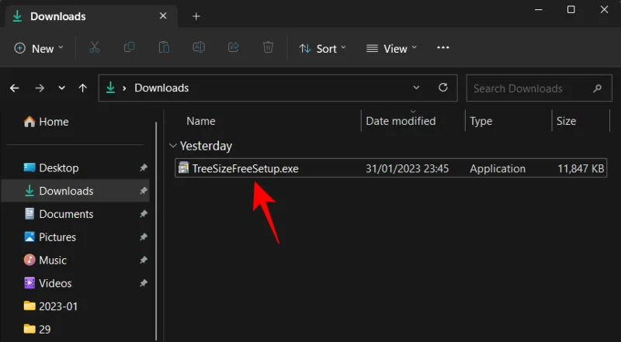The height and width of the screenshot is (342, 621).
Task: Click the Paste clipboard icon
Action: click(164, 48)
